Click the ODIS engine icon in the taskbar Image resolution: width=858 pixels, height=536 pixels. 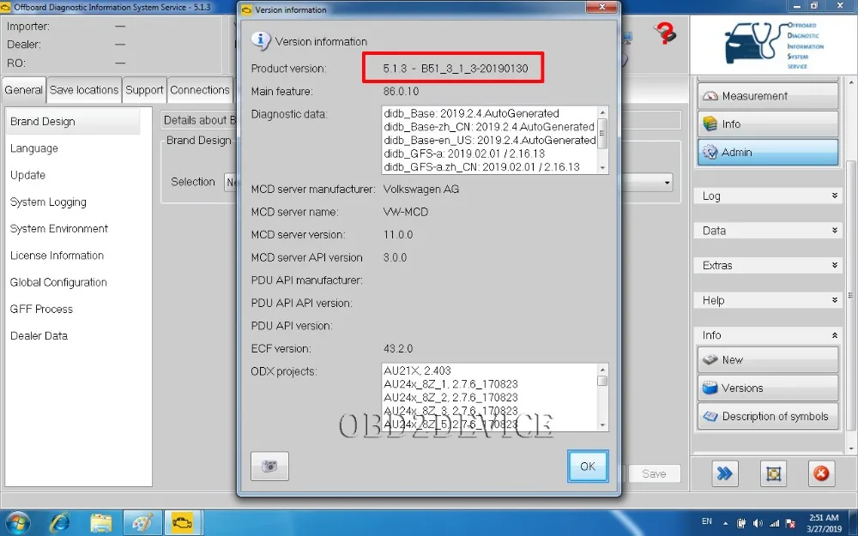coord(182,522)
